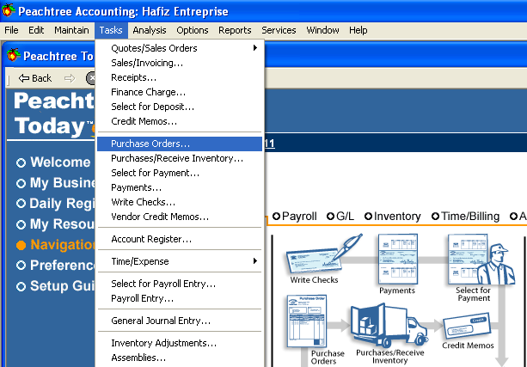Screen dimensions: 527x367
Task: Choose Select for Payroll Entry item
Action: [180, 284]
